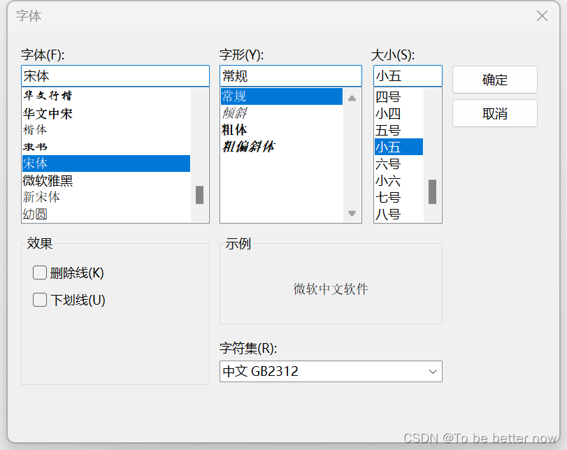Focus the 大小(S) size input field
The image size is (567, 450).
pos(408,76)
